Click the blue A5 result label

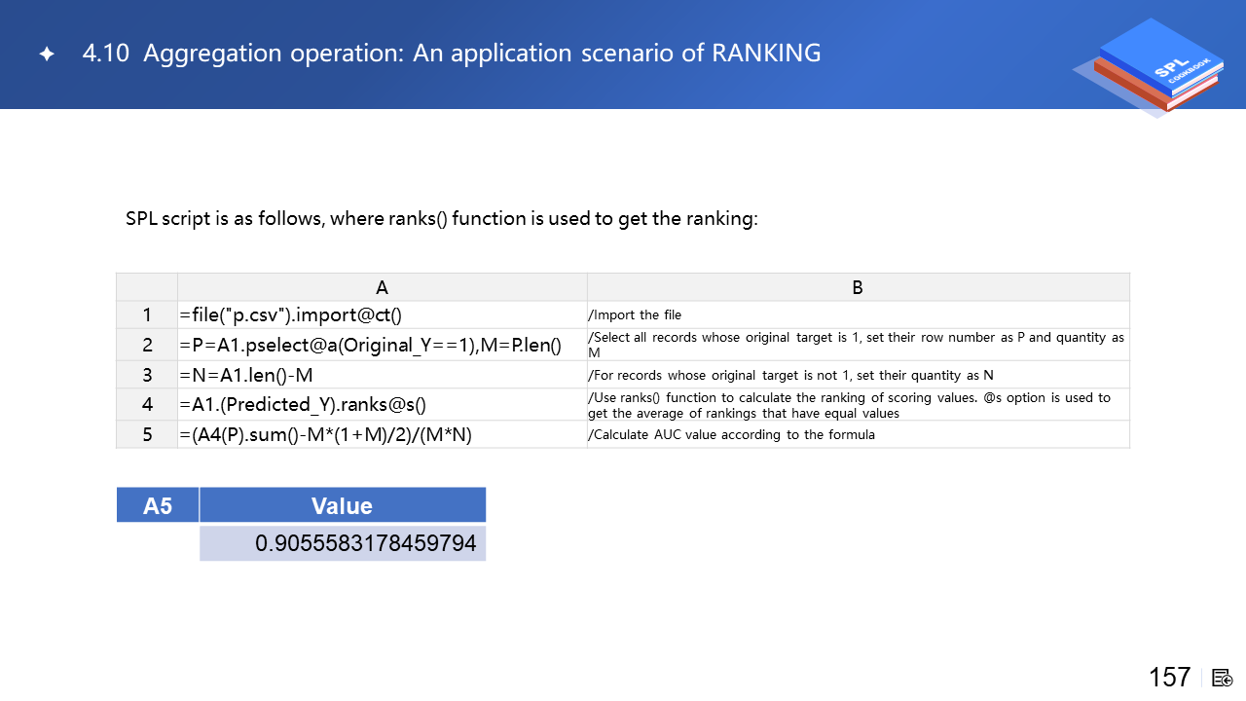tap(158, 505)
